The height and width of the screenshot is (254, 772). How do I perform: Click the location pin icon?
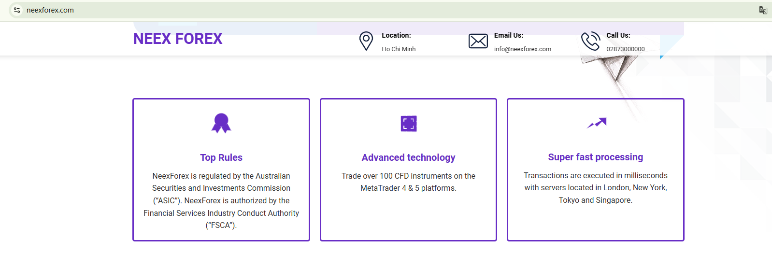pos(366,41)
